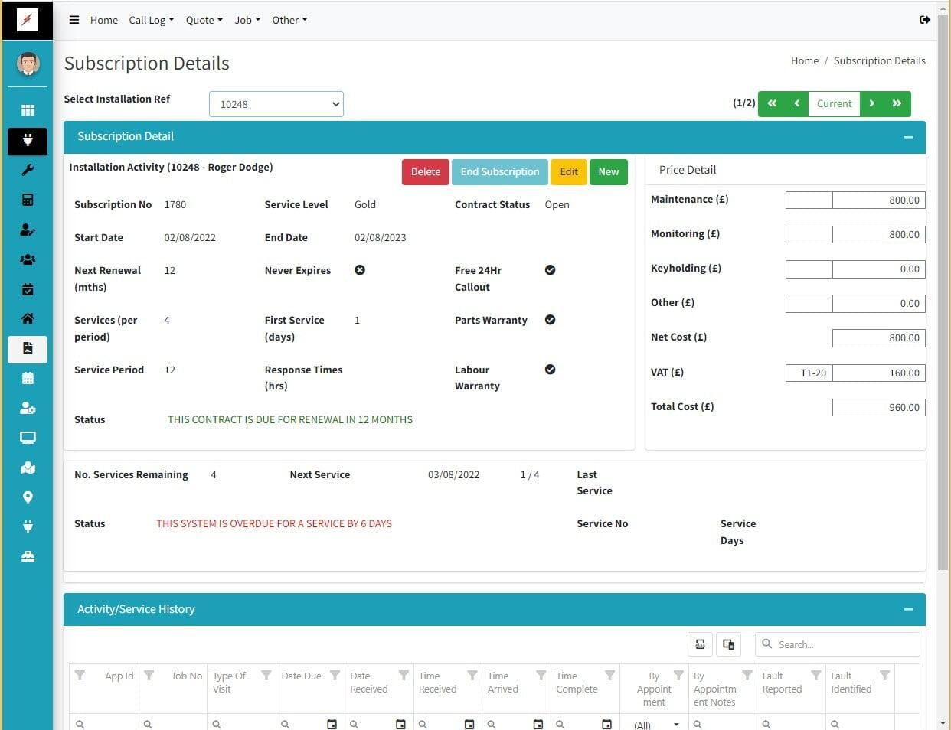Toggle the Parts Warranty checkmark
The height and width of the screenshot is (730, 951).
point(550,320)
